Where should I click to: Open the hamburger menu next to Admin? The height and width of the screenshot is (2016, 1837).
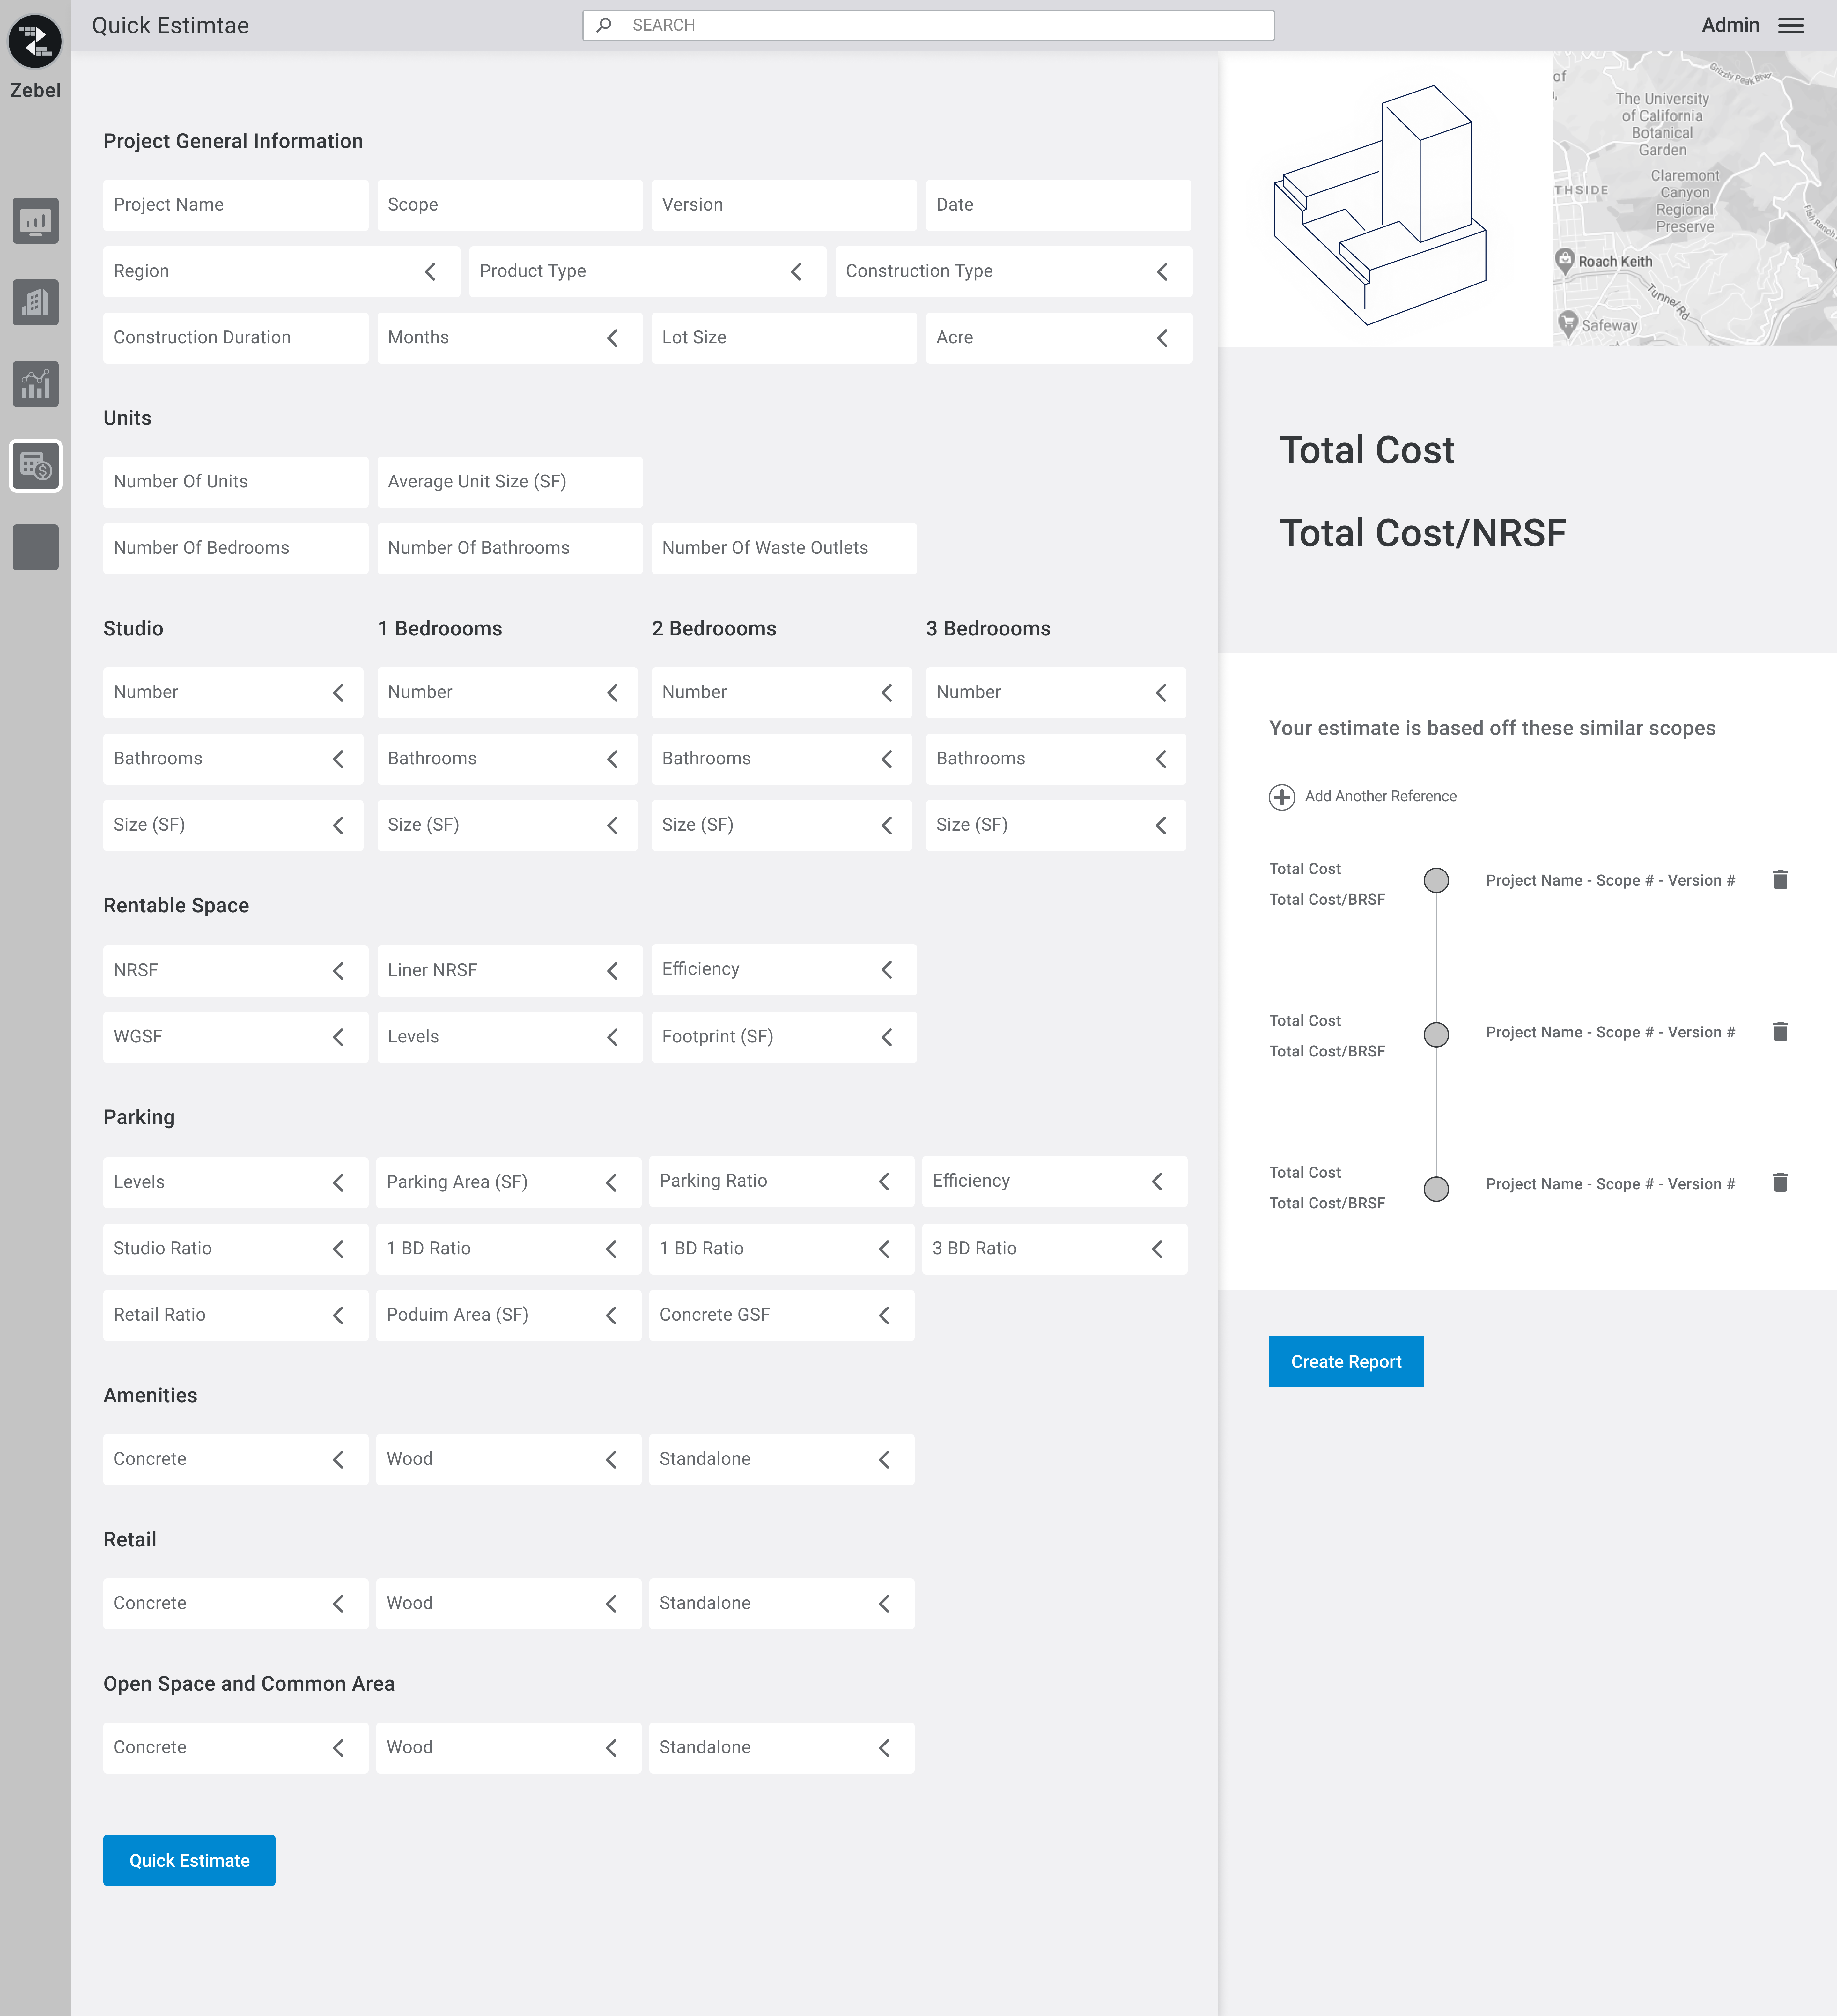pyautogui.click(x=1791, y=26)
